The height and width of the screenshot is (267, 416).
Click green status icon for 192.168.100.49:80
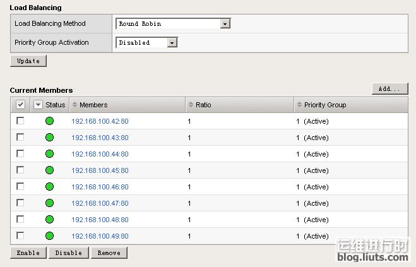coord(49,236)
